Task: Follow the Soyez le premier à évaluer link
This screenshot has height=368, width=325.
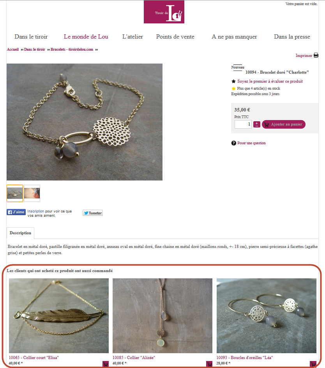Action: click(x=270, y=81)
